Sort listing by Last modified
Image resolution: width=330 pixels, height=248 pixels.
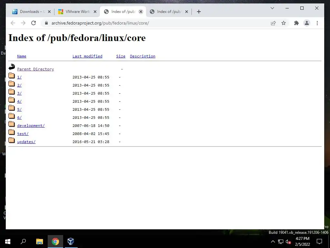87,56
